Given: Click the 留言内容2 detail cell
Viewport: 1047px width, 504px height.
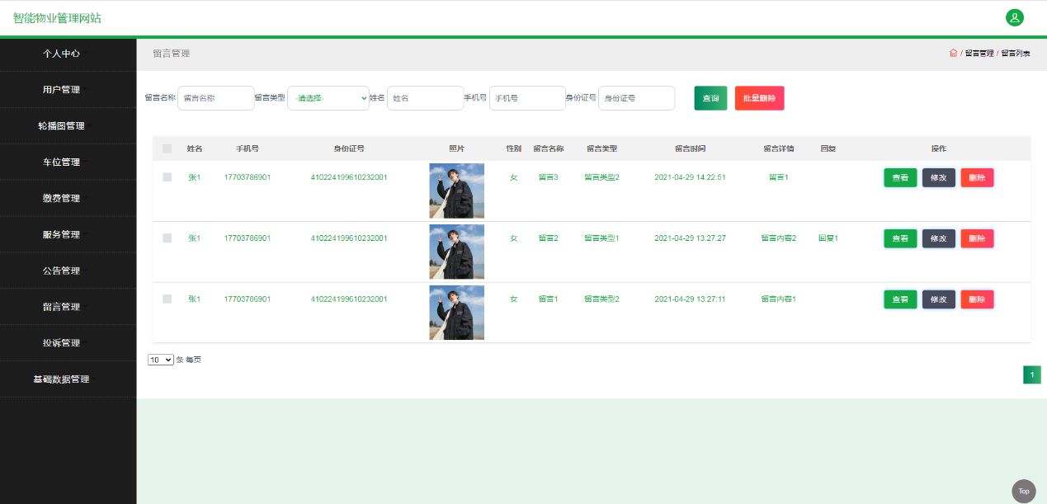Looking at the screenshot, I should [x=779, y=238].
